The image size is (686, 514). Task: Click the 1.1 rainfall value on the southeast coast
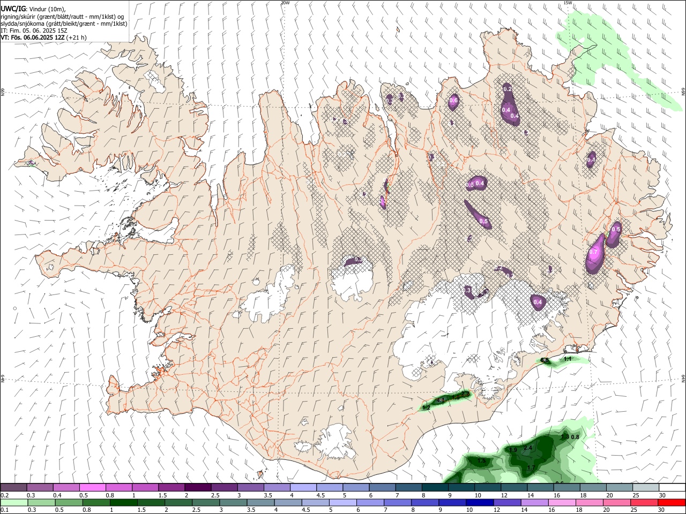coord(568,359)
